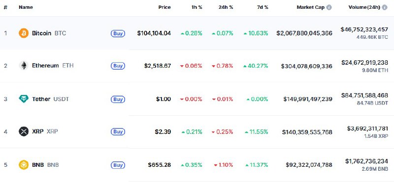Click Buy in the XRP row
The height and width of the screenshot is (182, 394).
118,131
